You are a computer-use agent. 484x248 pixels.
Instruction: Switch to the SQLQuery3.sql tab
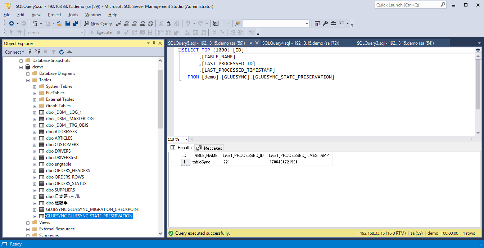click(395, 43)
